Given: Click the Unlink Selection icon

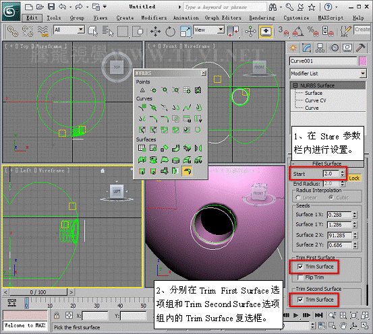Looking at the screenshot, I should pos(28,32).
